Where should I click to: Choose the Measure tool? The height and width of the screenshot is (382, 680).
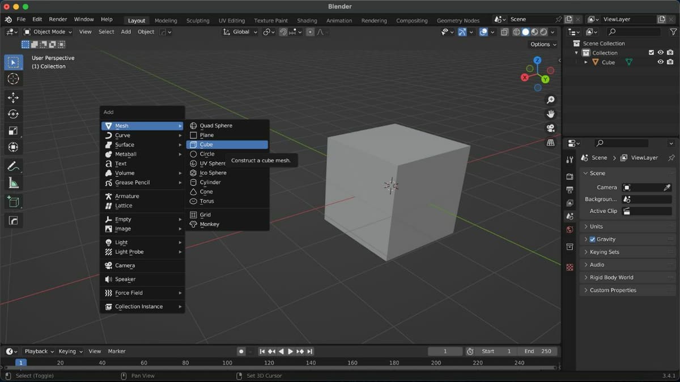(x=14, y=183)
